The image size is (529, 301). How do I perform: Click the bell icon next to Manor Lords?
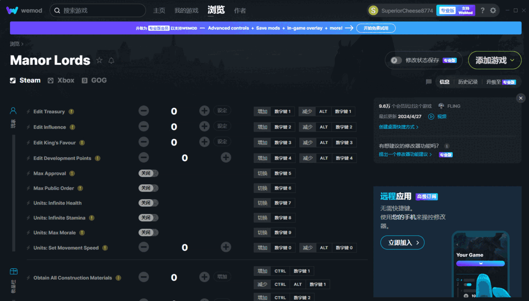[x=112, y=61]
